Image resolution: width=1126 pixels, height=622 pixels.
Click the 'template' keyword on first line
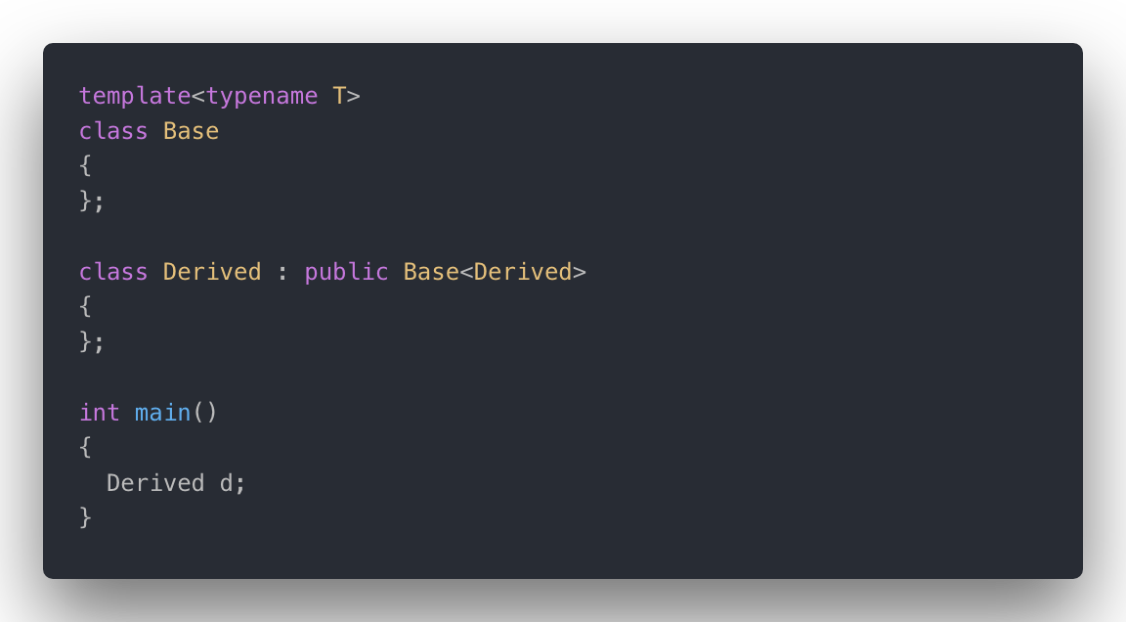pos(135,96)
